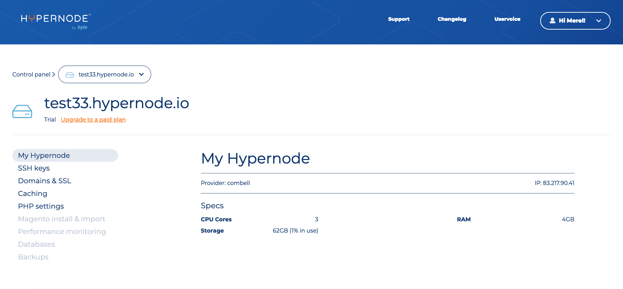Open the Support page
This screenshot has width=623, height=289.
tap(399, 19)
